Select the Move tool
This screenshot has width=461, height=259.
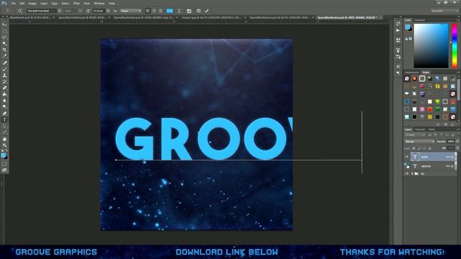(4, 24)
